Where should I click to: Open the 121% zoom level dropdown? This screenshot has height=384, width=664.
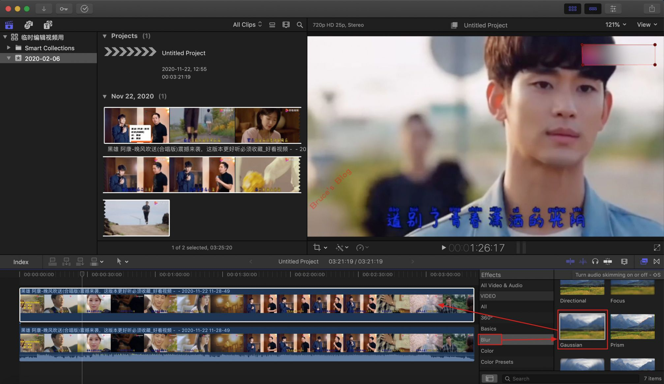[615, 25]
